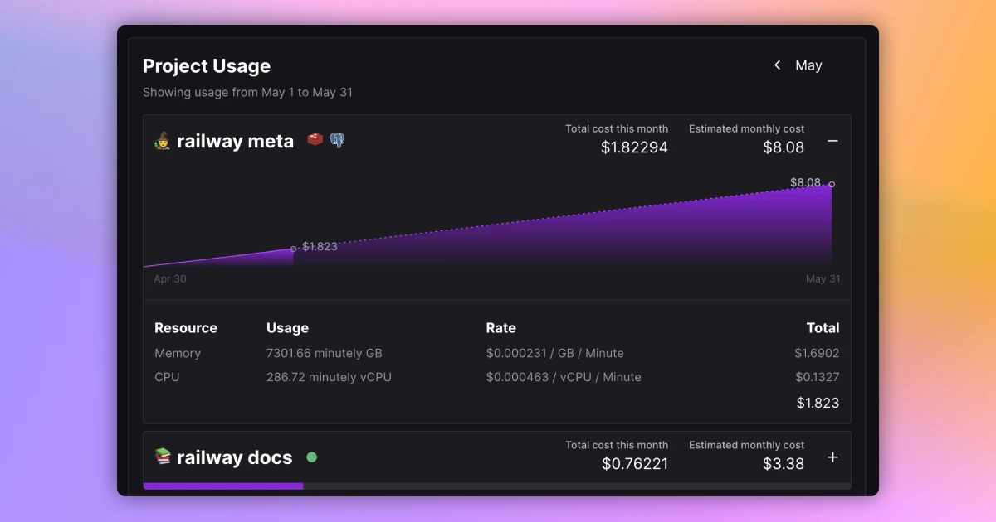Viewport: 996px width, 522px height.
Task: Click the Apr 30 chart axis label
Action: pyautogui.click(x=170, y=278)
